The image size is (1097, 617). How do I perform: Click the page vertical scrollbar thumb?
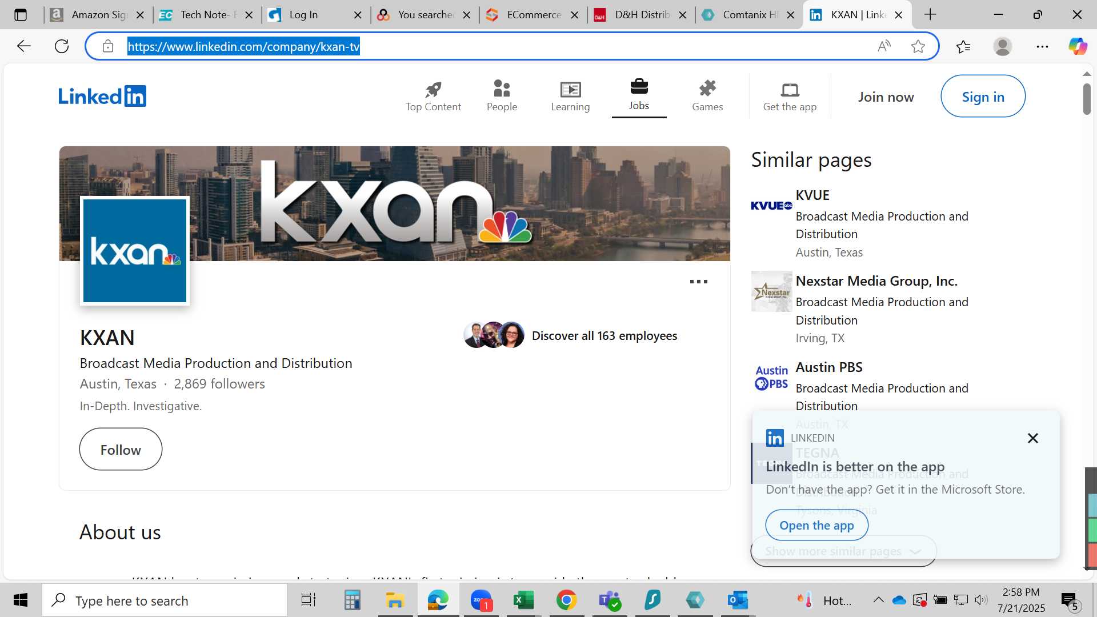point(1087,99)
